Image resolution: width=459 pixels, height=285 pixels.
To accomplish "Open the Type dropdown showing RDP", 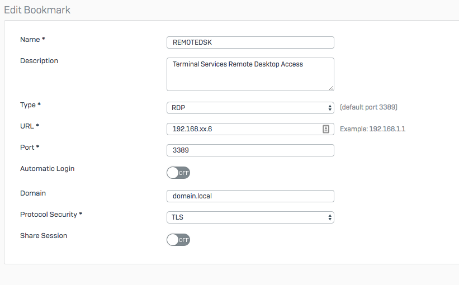I will point(250,108).
